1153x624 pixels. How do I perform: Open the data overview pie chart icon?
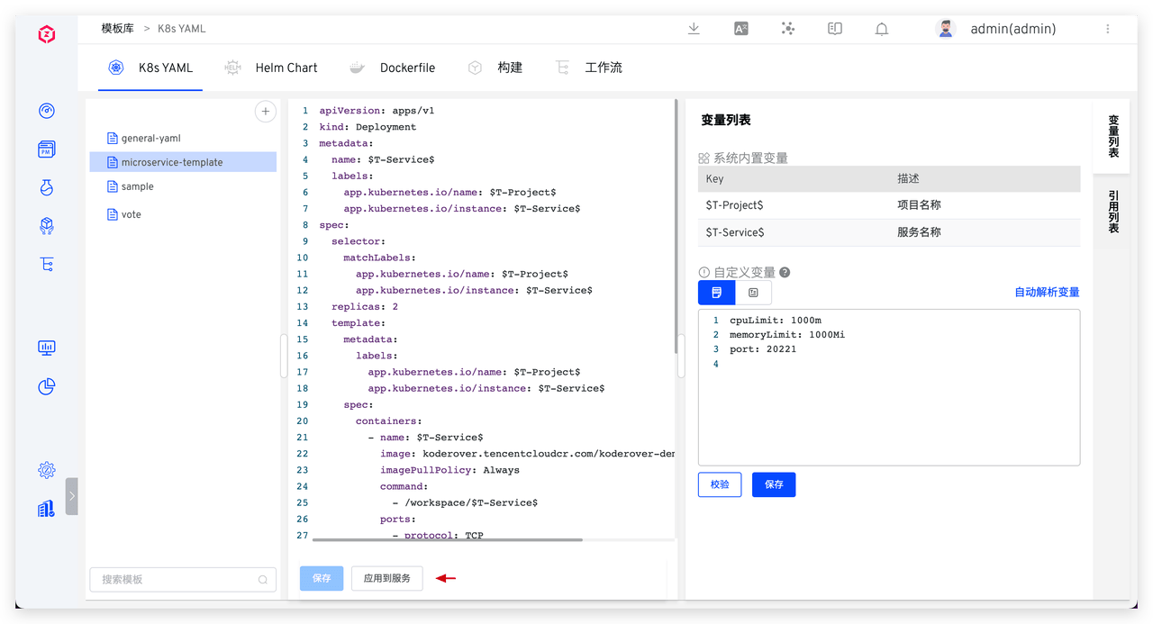(47, 387)
